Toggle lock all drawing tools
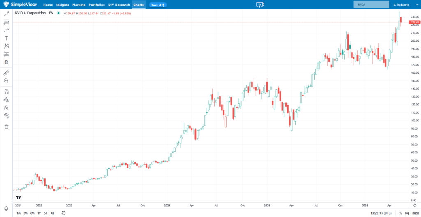The height and width of the screenshot is (217, 421). click(x=7, y=108)
